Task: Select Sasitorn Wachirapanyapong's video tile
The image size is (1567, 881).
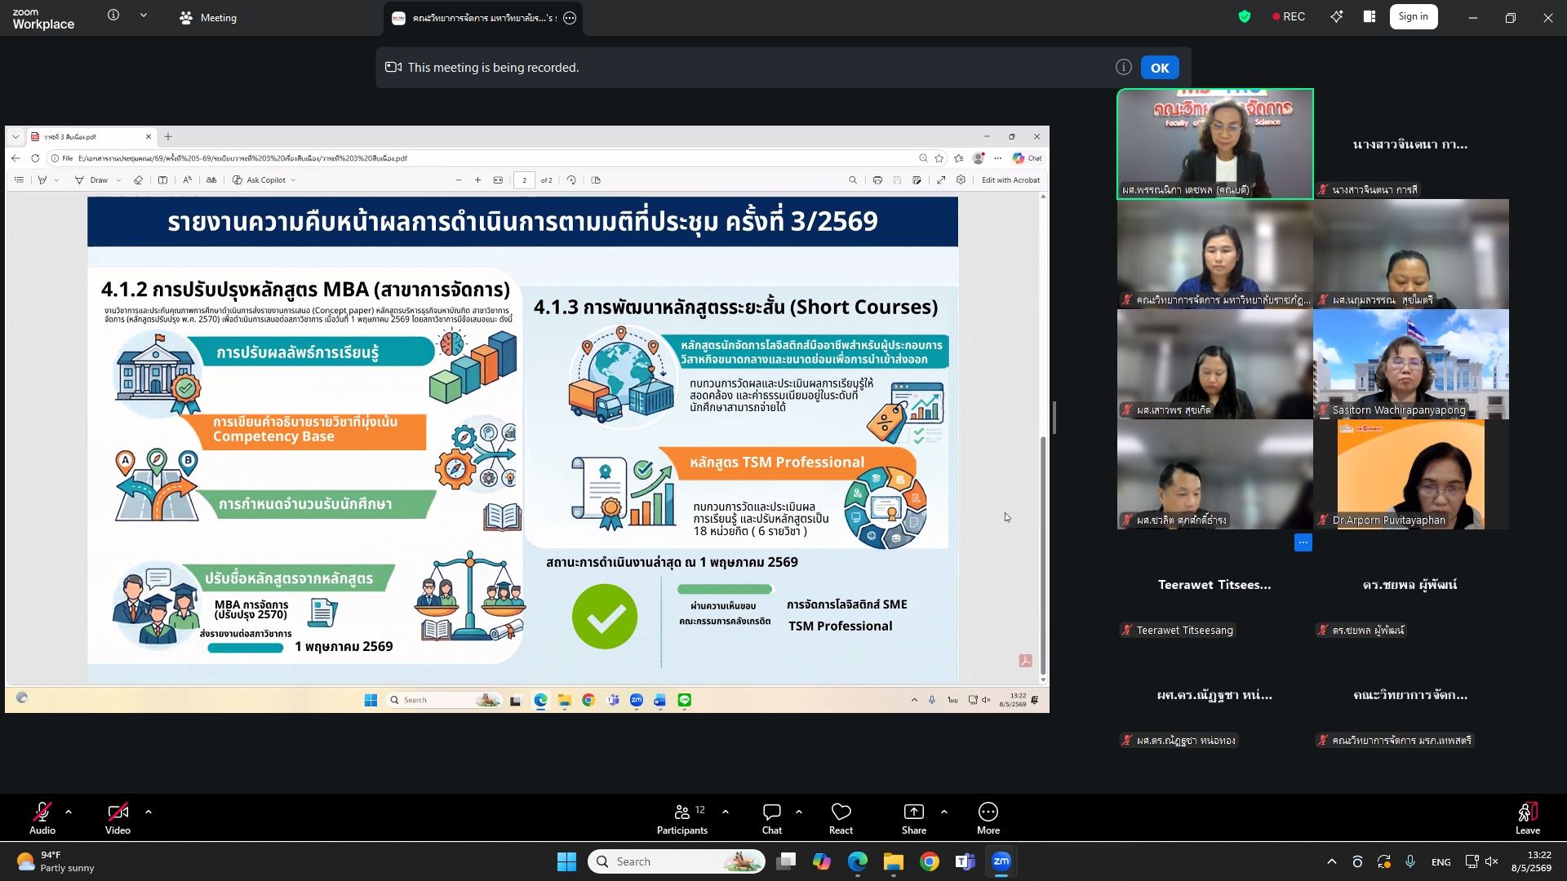Action: click(x=1411, y=364)
